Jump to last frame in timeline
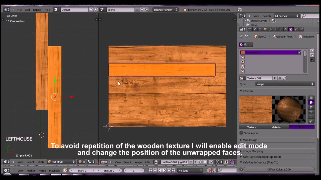Viewport: 321px width, 180px height. tap(174, 170)
